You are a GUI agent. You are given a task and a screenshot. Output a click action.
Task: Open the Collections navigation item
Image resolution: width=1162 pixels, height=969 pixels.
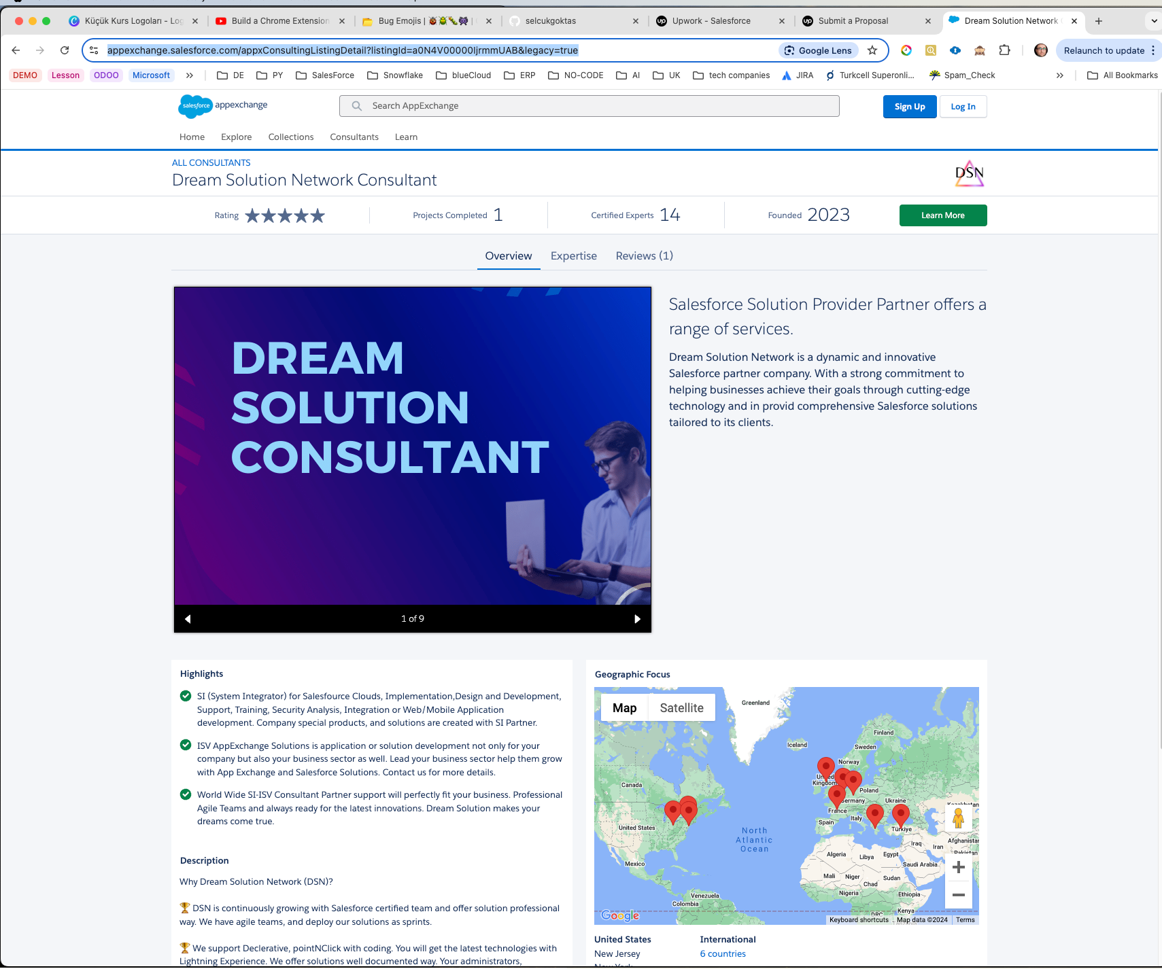pos(291,137)
